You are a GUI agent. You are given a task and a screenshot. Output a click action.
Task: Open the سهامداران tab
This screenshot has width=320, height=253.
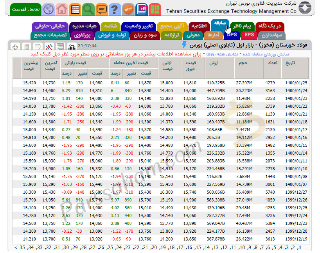(x=271, y=35)
